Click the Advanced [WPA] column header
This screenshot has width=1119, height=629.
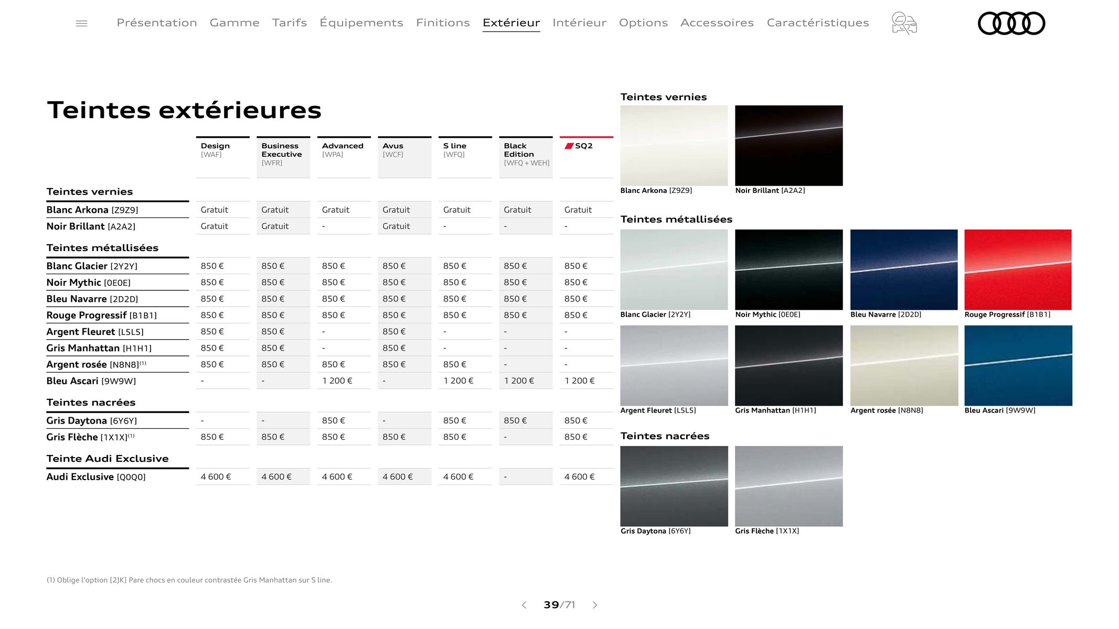(344, 157)
